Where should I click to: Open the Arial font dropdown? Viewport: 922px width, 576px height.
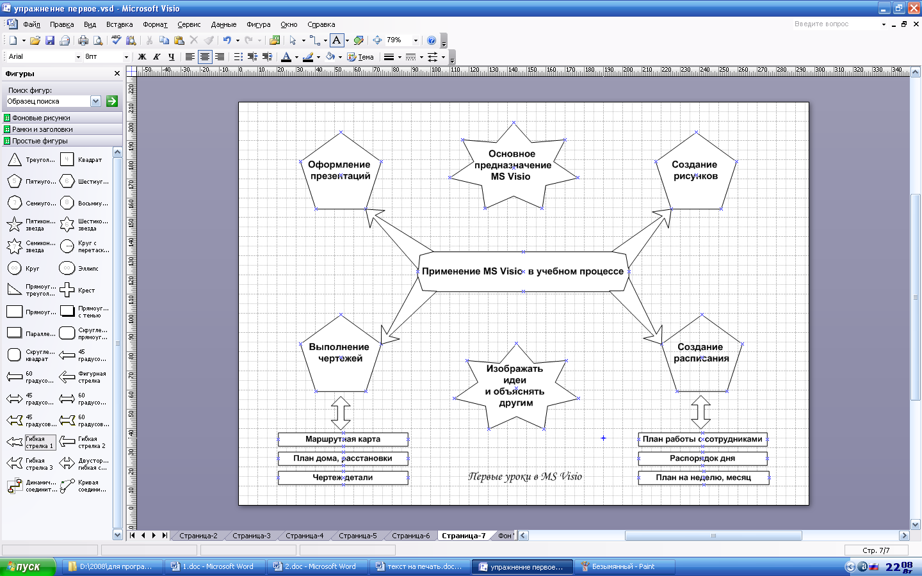(78, 57)
